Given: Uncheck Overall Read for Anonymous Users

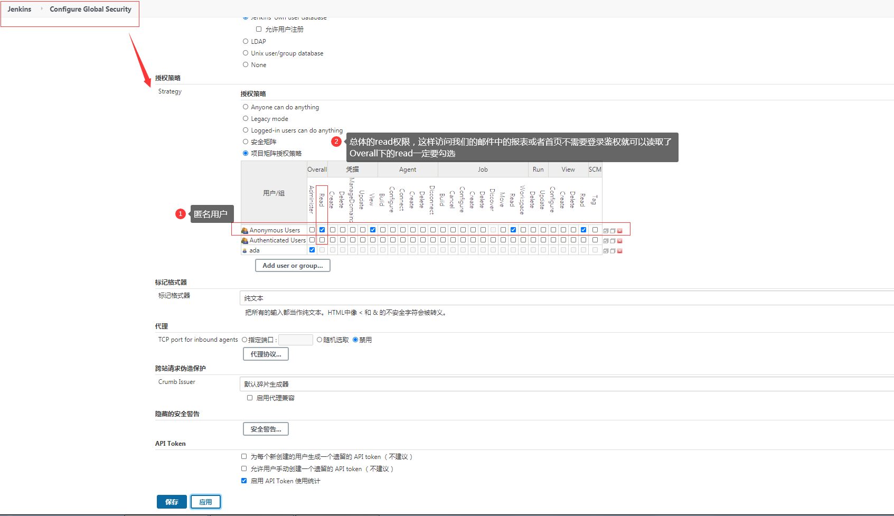Looking at the screenshot, I should [322, 230].
